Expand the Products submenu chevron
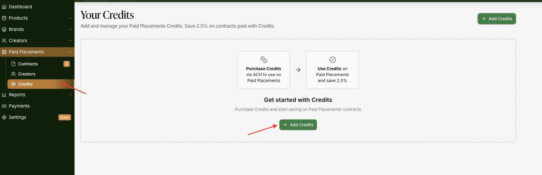This screenshot has width=542, height=175. tap(70, 18)
